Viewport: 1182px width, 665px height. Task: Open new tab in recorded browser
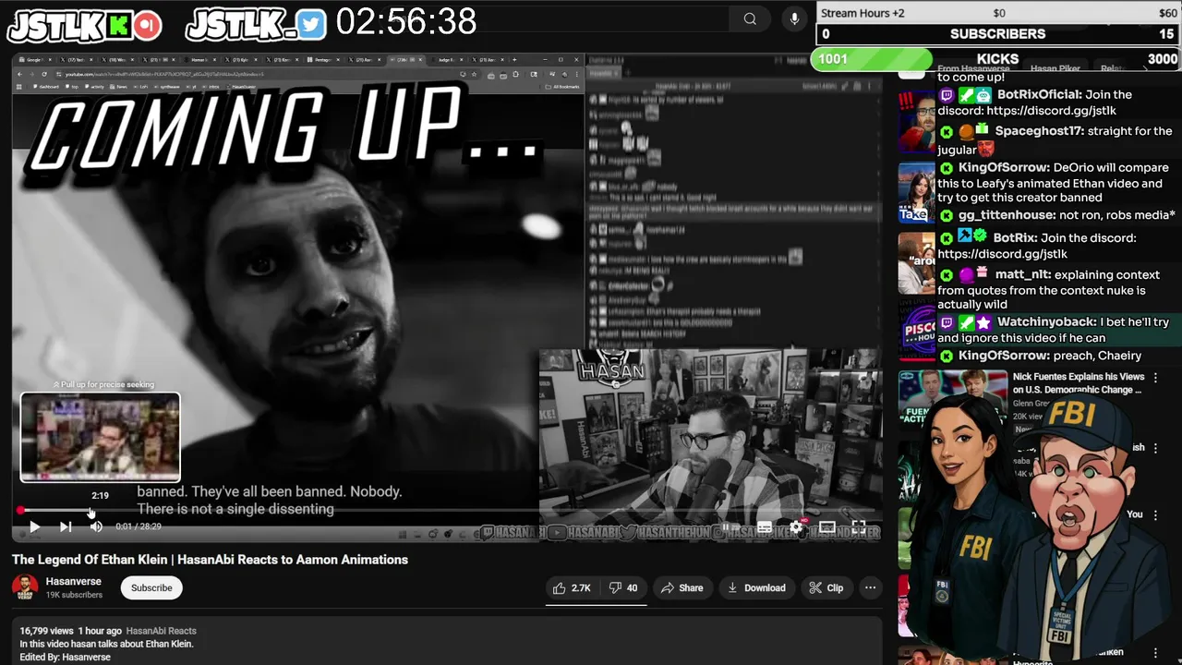tap(514, 60)
